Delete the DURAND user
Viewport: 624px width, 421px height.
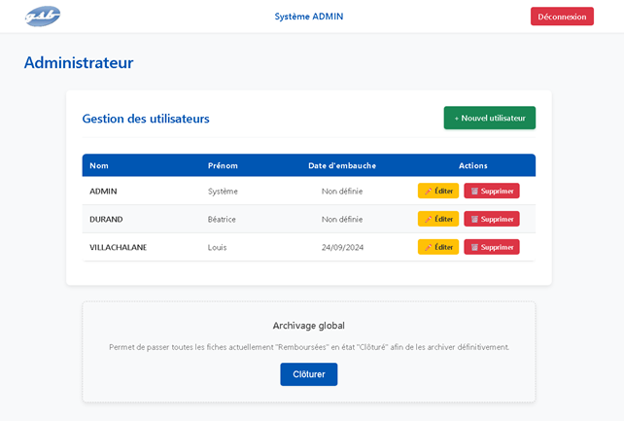pos(491,220)
